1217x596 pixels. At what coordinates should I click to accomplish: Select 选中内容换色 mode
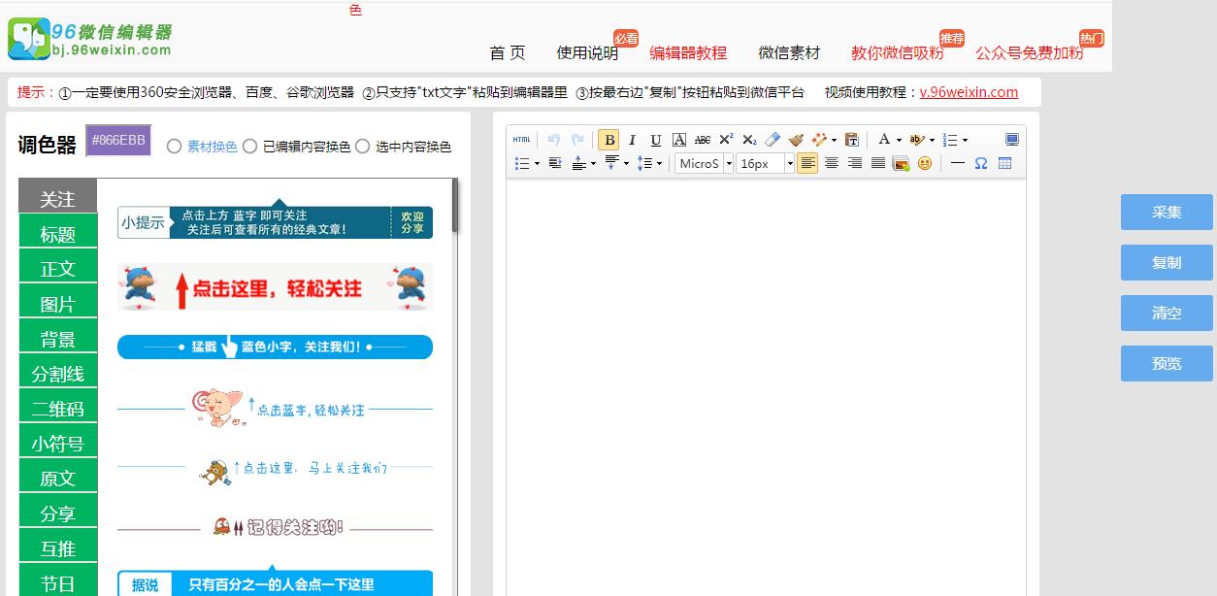click(x=363, y=147)
